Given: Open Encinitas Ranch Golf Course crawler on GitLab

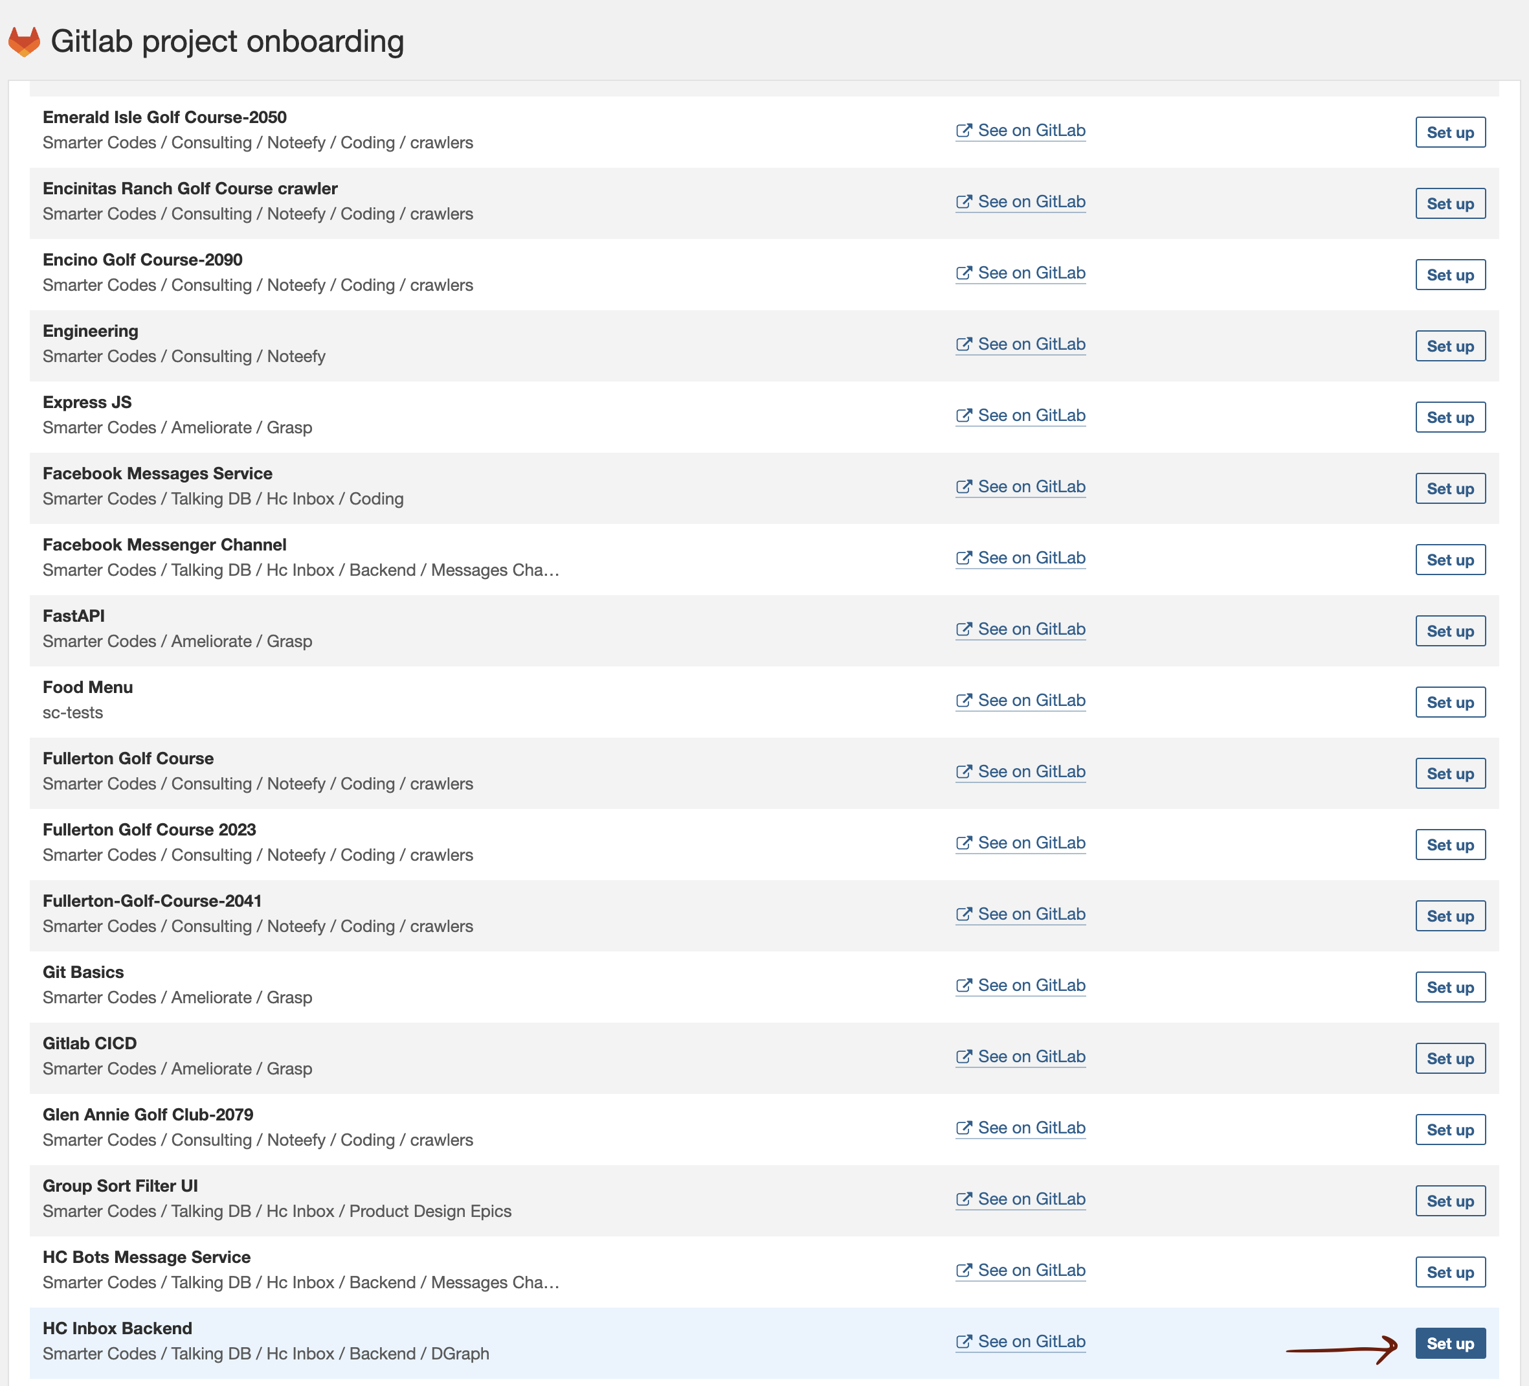Looking at the screenshot, I should pos(1020,202).
